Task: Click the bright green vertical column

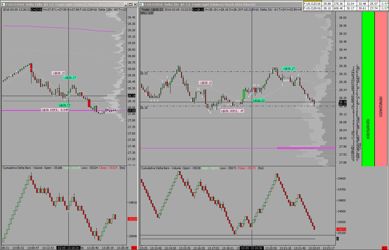Action: pos(368,89)
